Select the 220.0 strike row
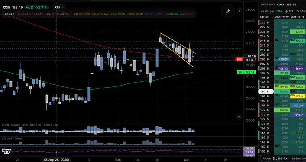 click(282, 32)
